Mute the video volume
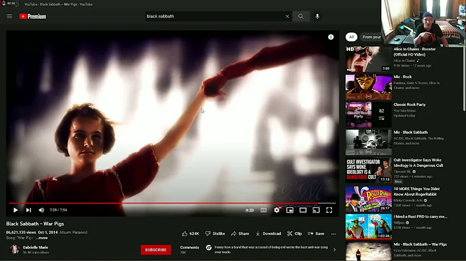Viewport: 466px width, 261px height. (x=41, y=210)
